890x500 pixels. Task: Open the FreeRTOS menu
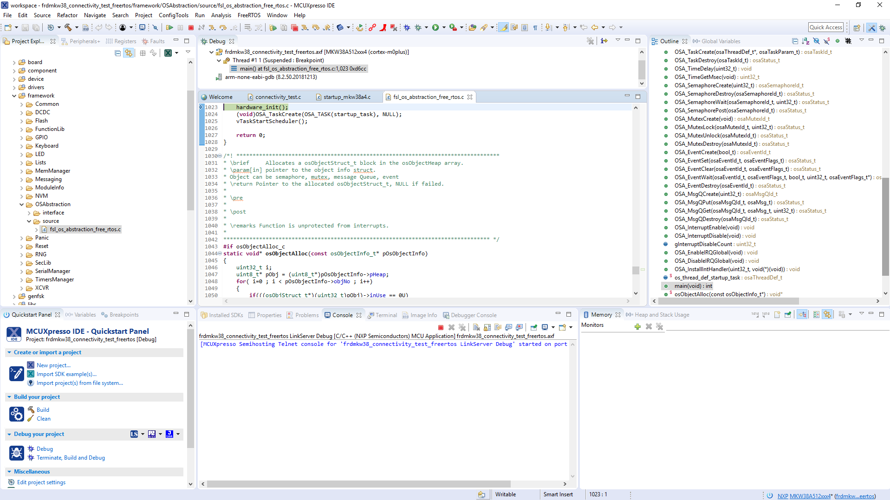249,15
